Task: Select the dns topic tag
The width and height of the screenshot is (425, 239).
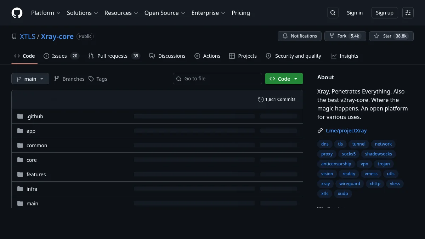Action: [x=325, y=144]
